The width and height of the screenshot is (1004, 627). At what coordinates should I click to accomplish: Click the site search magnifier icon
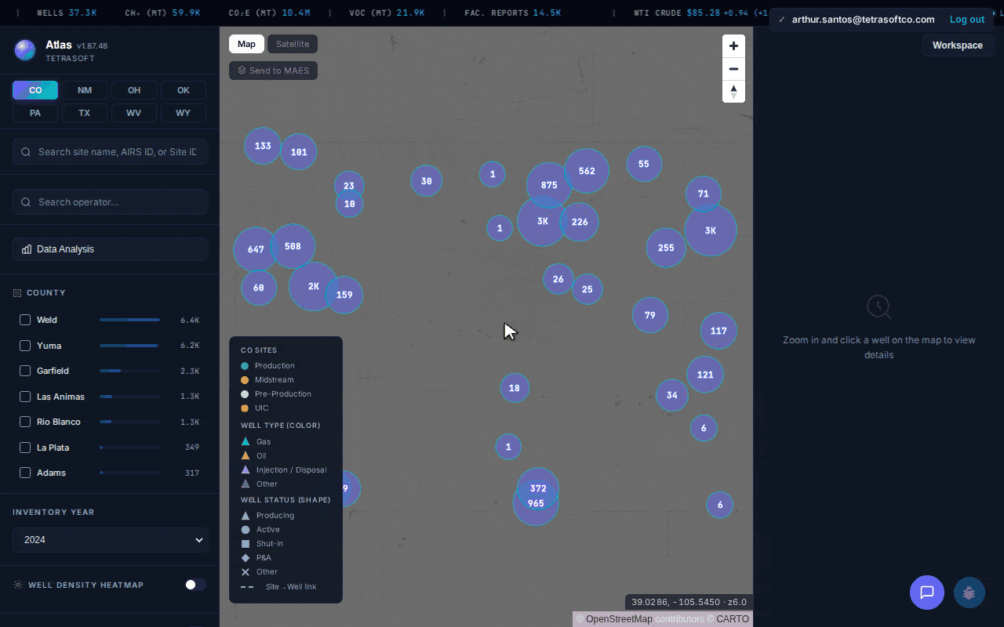point(27,152)
